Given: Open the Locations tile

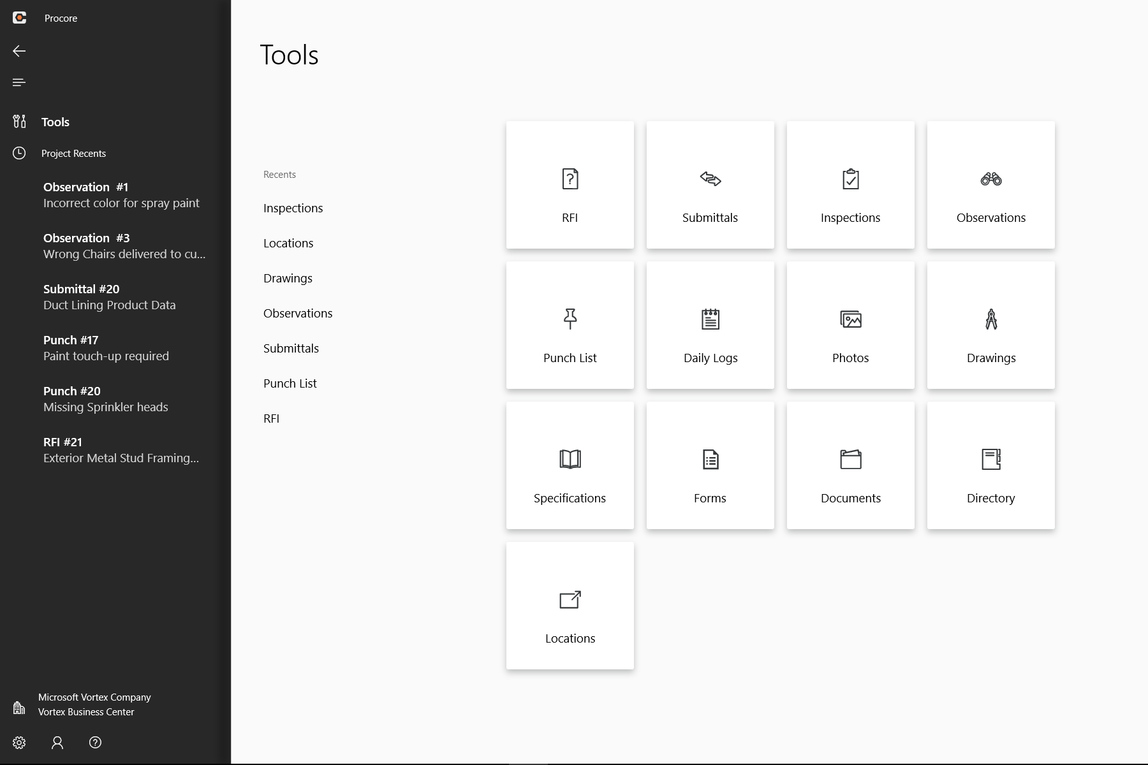Looking at the screenshot, I should coord(570,606).
